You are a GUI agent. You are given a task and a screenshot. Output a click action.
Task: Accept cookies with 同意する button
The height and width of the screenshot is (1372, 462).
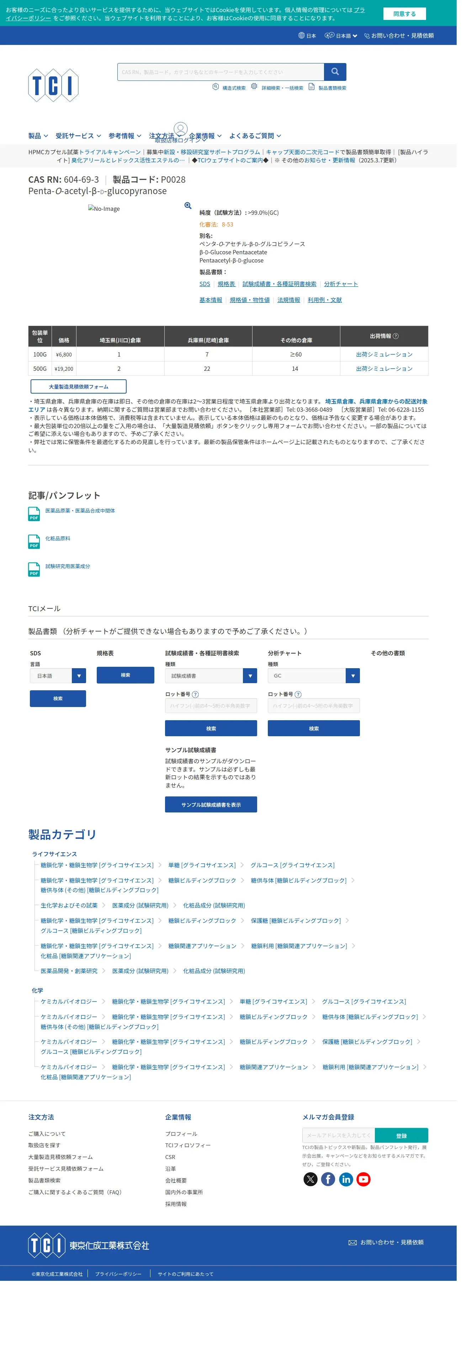tap(405, 14)
